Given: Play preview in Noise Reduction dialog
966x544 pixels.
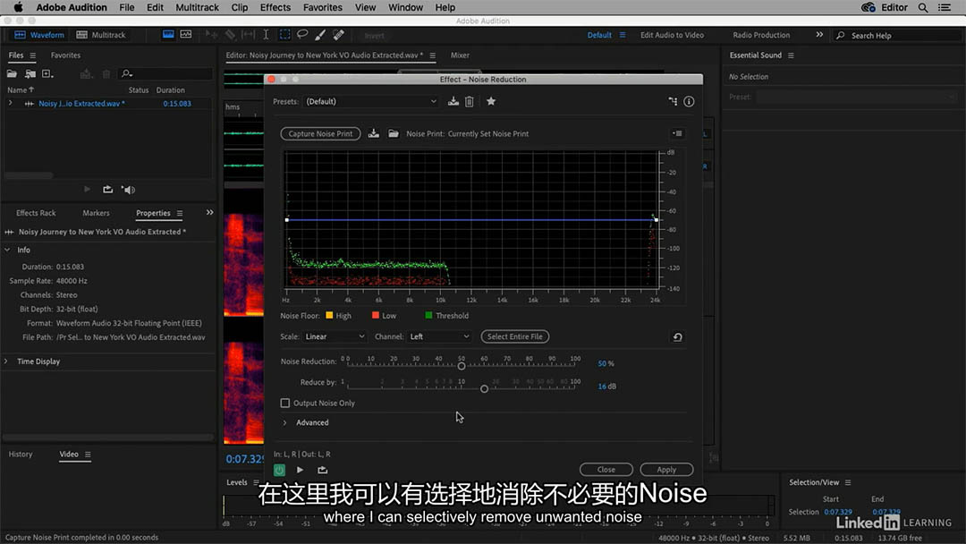Looking at the screenshot, I should coord(300,470).
